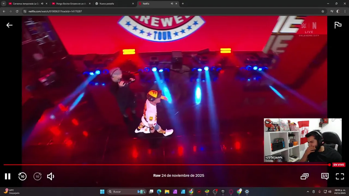Open Epic Games Launcher from taskbar

223,192
